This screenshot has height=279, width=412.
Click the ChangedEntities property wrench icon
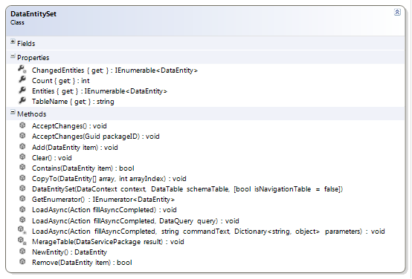click(x=22, y=70)
